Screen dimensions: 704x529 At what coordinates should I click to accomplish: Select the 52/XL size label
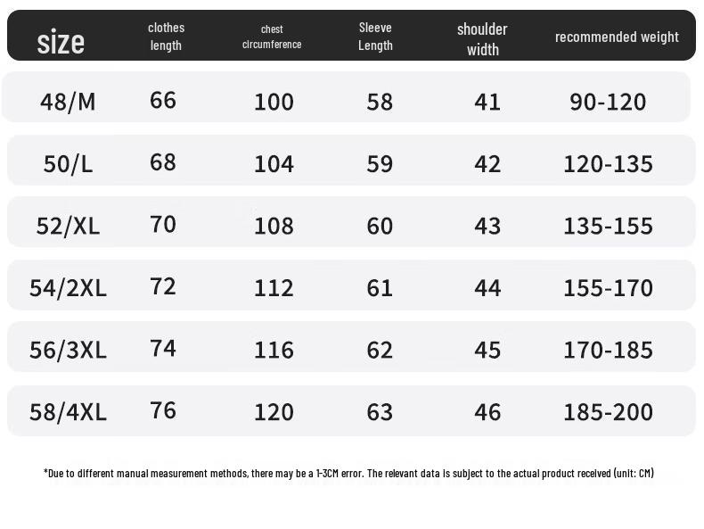[x=68, y=226]
